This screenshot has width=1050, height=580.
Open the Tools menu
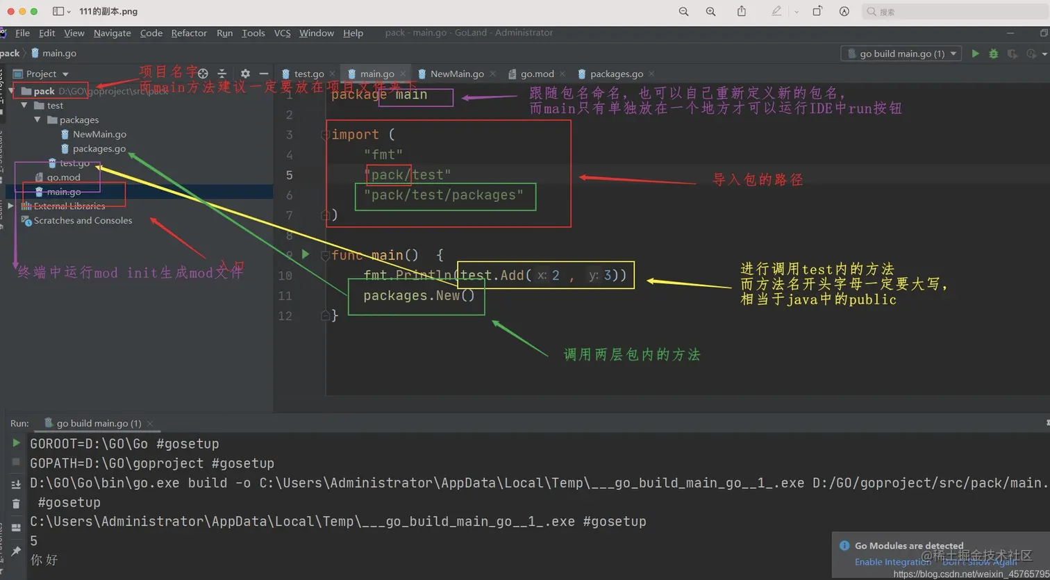(x=253, y=33)
